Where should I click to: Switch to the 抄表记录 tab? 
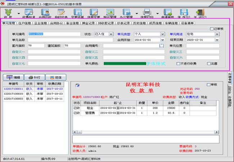click(123, 23)
